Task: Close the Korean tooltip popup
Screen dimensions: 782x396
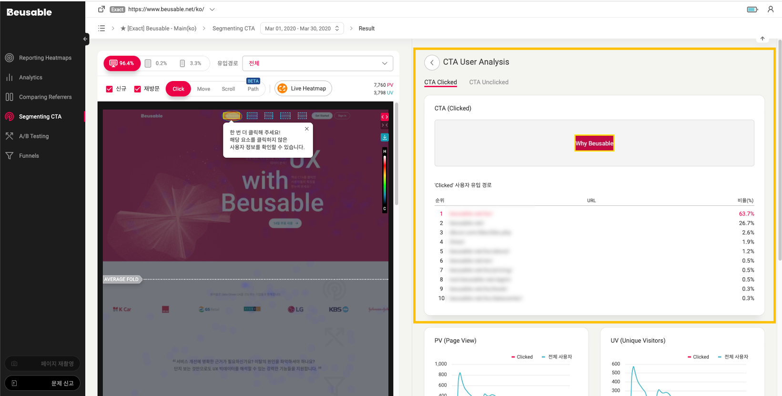Action: click(x=307, y=129)
